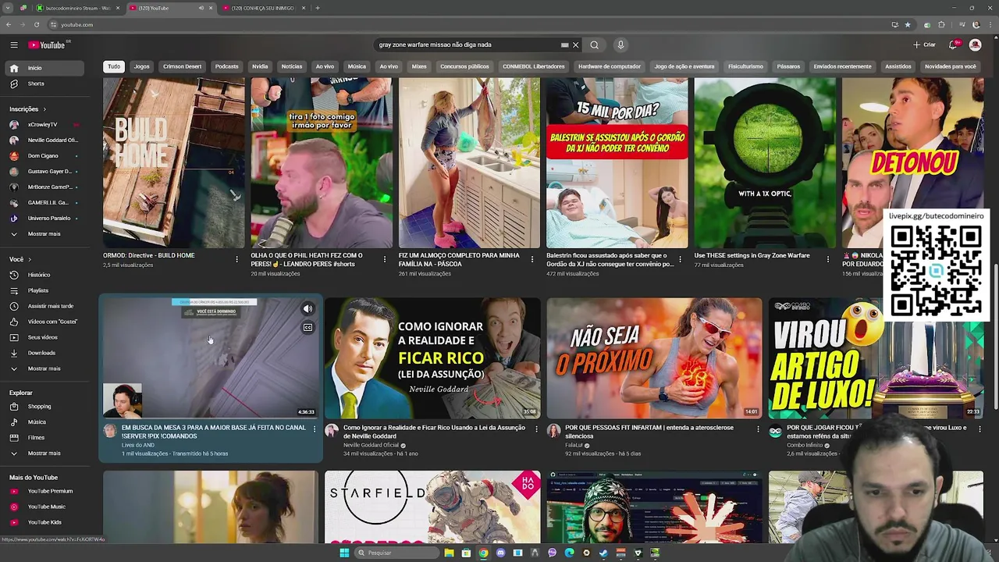The width and height of the screenshot is (999, 562).
Task: Open Filmes under Explorar
Action: pos(44,438)
